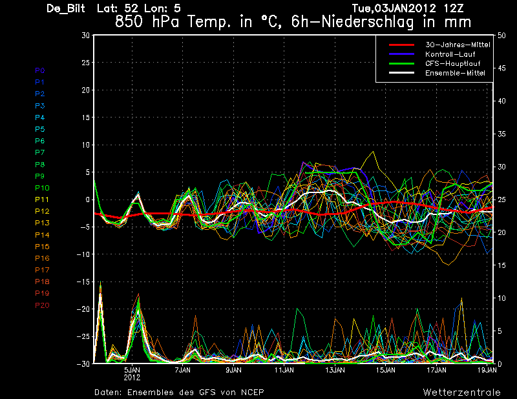Click the 50 precipitation axis value
The height and width of the screenshot is (399, 517).
[x=501, y=36]
